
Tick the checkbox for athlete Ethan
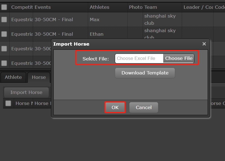click(4, 34)
